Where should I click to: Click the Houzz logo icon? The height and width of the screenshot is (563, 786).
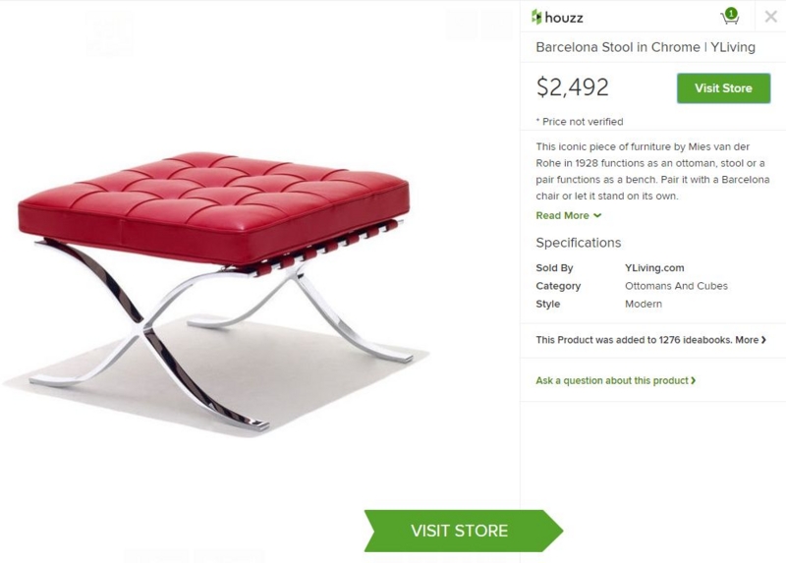[536, 17]
